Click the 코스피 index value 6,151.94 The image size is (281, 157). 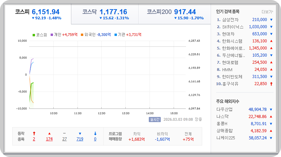46,12
